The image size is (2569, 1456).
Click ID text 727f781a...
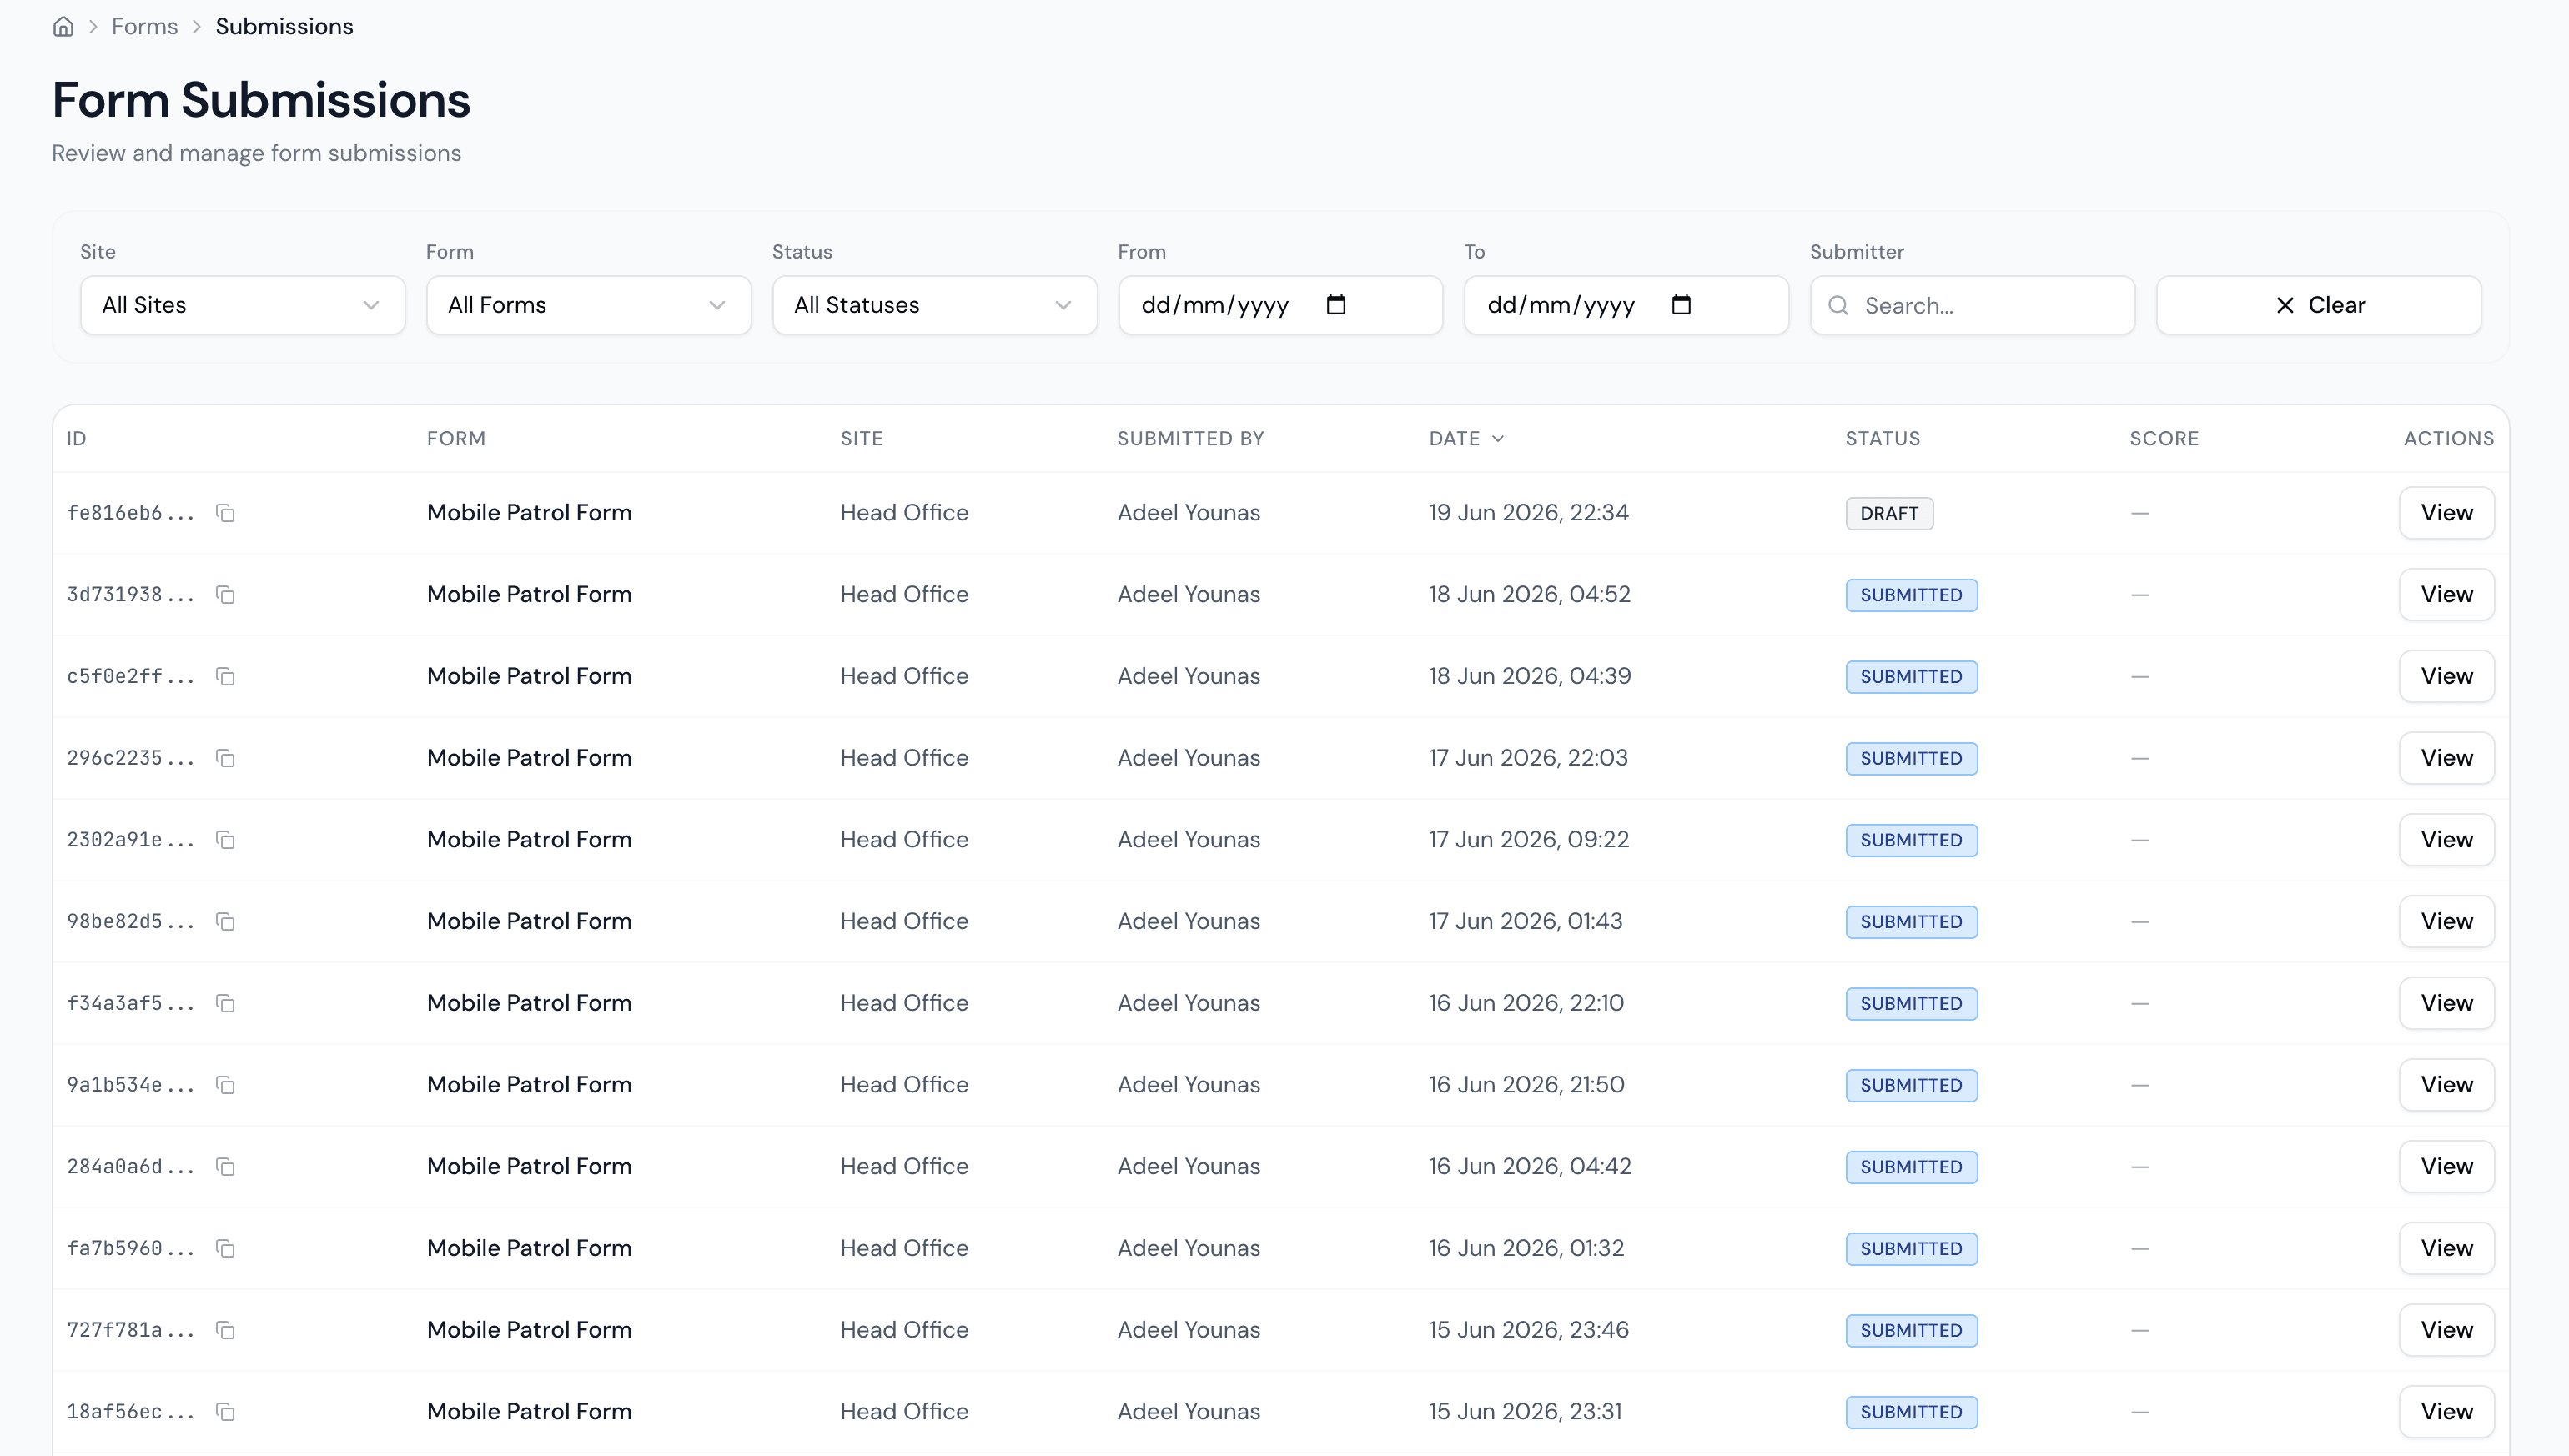(130, 1330)
